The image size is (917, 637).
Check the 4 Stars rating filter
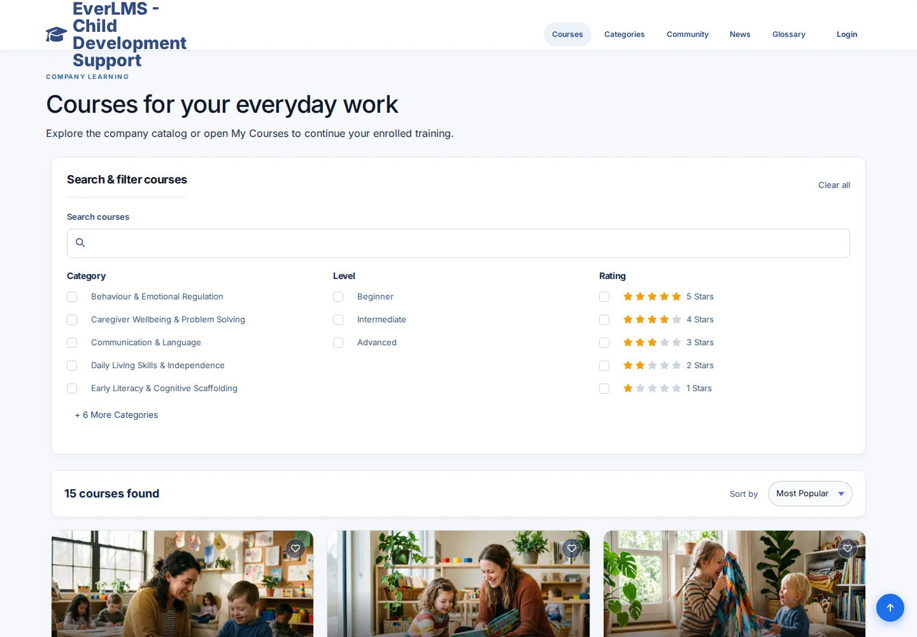(604, 320)
